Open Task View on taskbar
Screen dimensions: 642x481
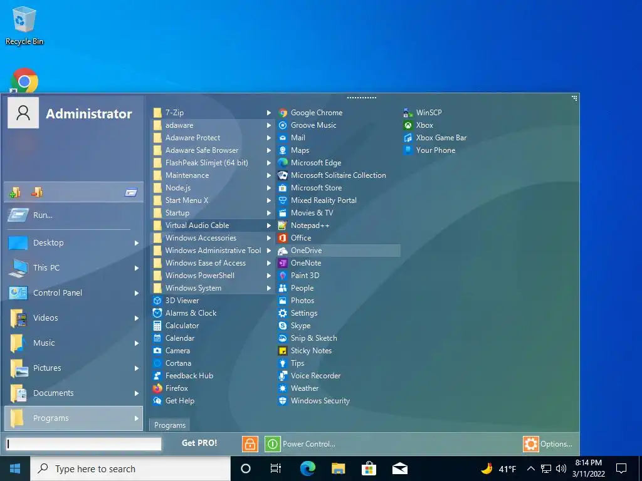point(276,468)
